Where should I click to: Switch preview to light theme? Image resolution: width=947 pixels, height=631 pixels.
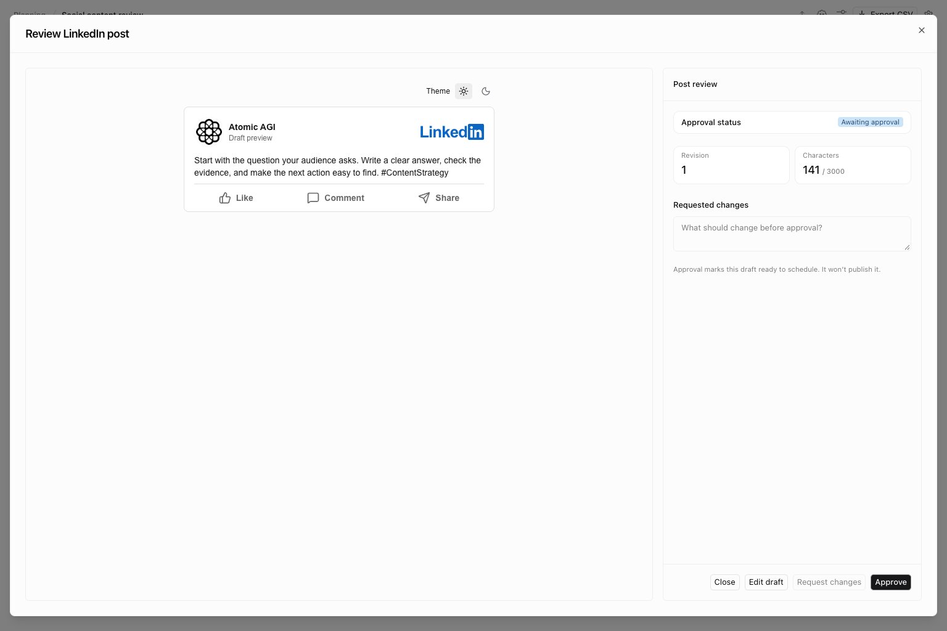[x=464, y=91]
